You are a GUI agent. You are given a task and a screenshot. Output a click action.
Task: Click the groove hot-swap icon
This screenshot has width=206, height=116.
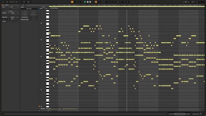16,17
